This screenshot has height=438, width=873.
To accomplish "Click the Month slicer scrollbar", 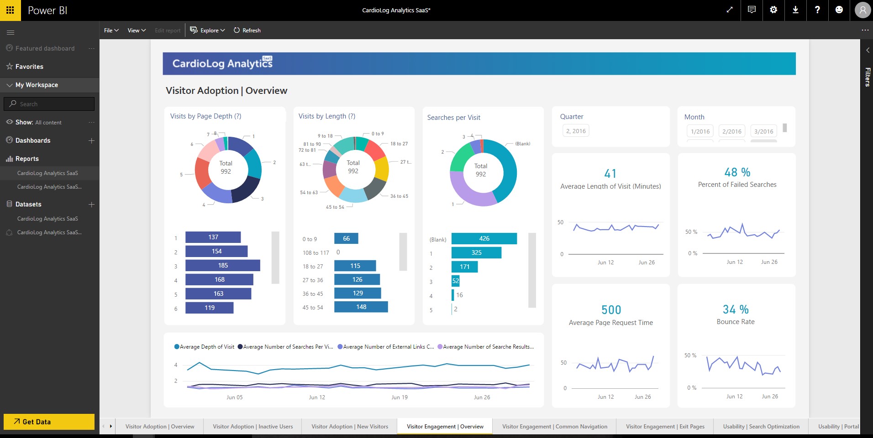I will [785, 128].
